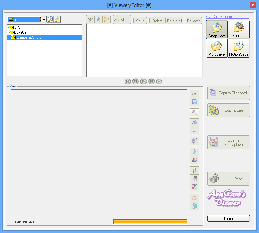259x233 pixels.
Task: Click Open in Mediaplayer
Action: 228,142
